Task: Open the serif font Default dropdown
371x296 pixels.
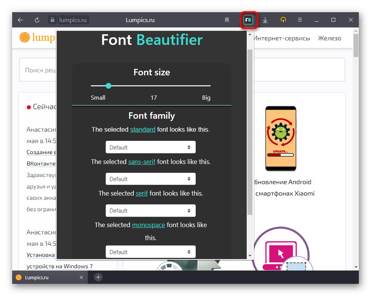Action: [151, 210]
